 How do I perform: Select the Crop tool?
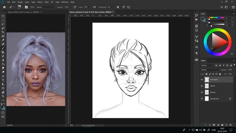(3, 32)
